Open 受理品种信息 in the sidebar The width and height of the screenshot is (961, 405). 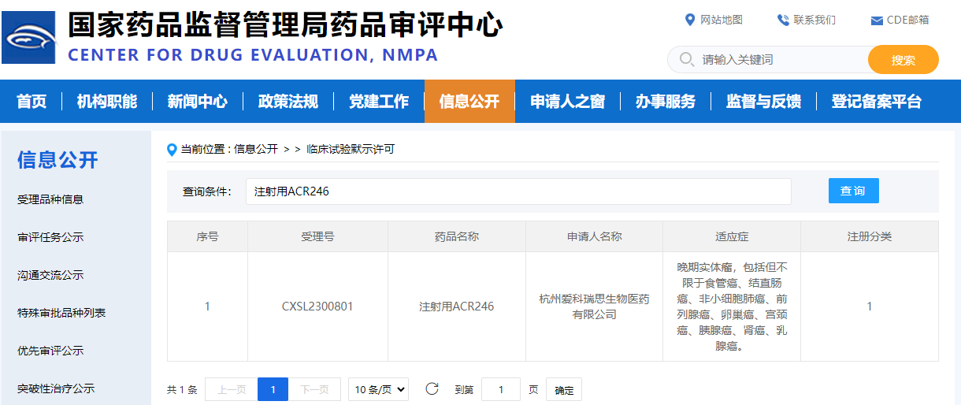point(50,199)
